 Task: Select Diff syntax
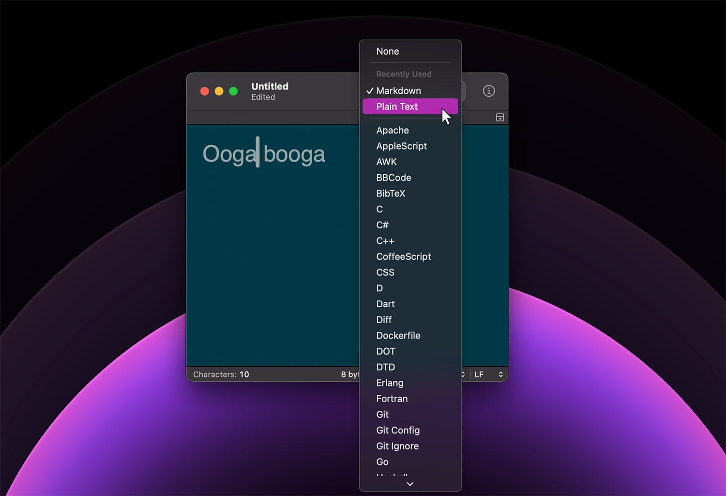410,320
